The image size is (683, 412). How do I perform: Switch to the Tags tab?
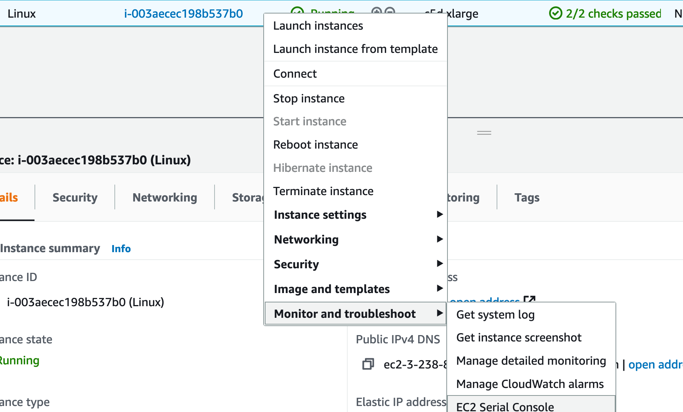pyautogui.click(x=527, y=197)
